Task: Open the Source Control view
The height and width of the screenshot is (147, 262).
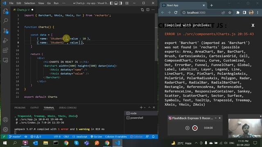Action: 5,31
